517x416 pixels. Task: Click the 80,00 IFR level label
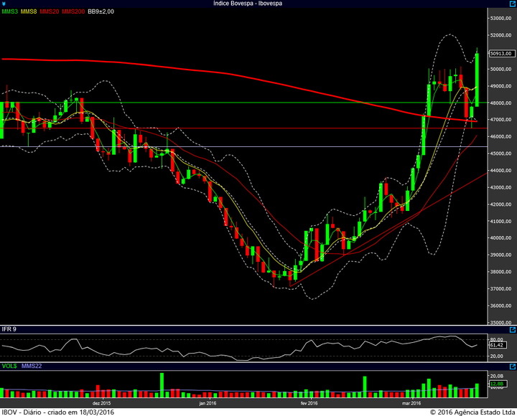497,339
